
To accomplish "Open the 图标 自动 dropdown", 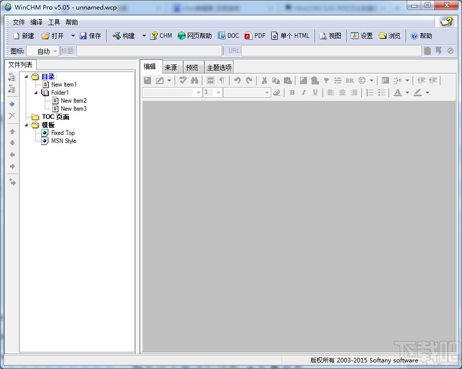I will (x=55, y=51).
